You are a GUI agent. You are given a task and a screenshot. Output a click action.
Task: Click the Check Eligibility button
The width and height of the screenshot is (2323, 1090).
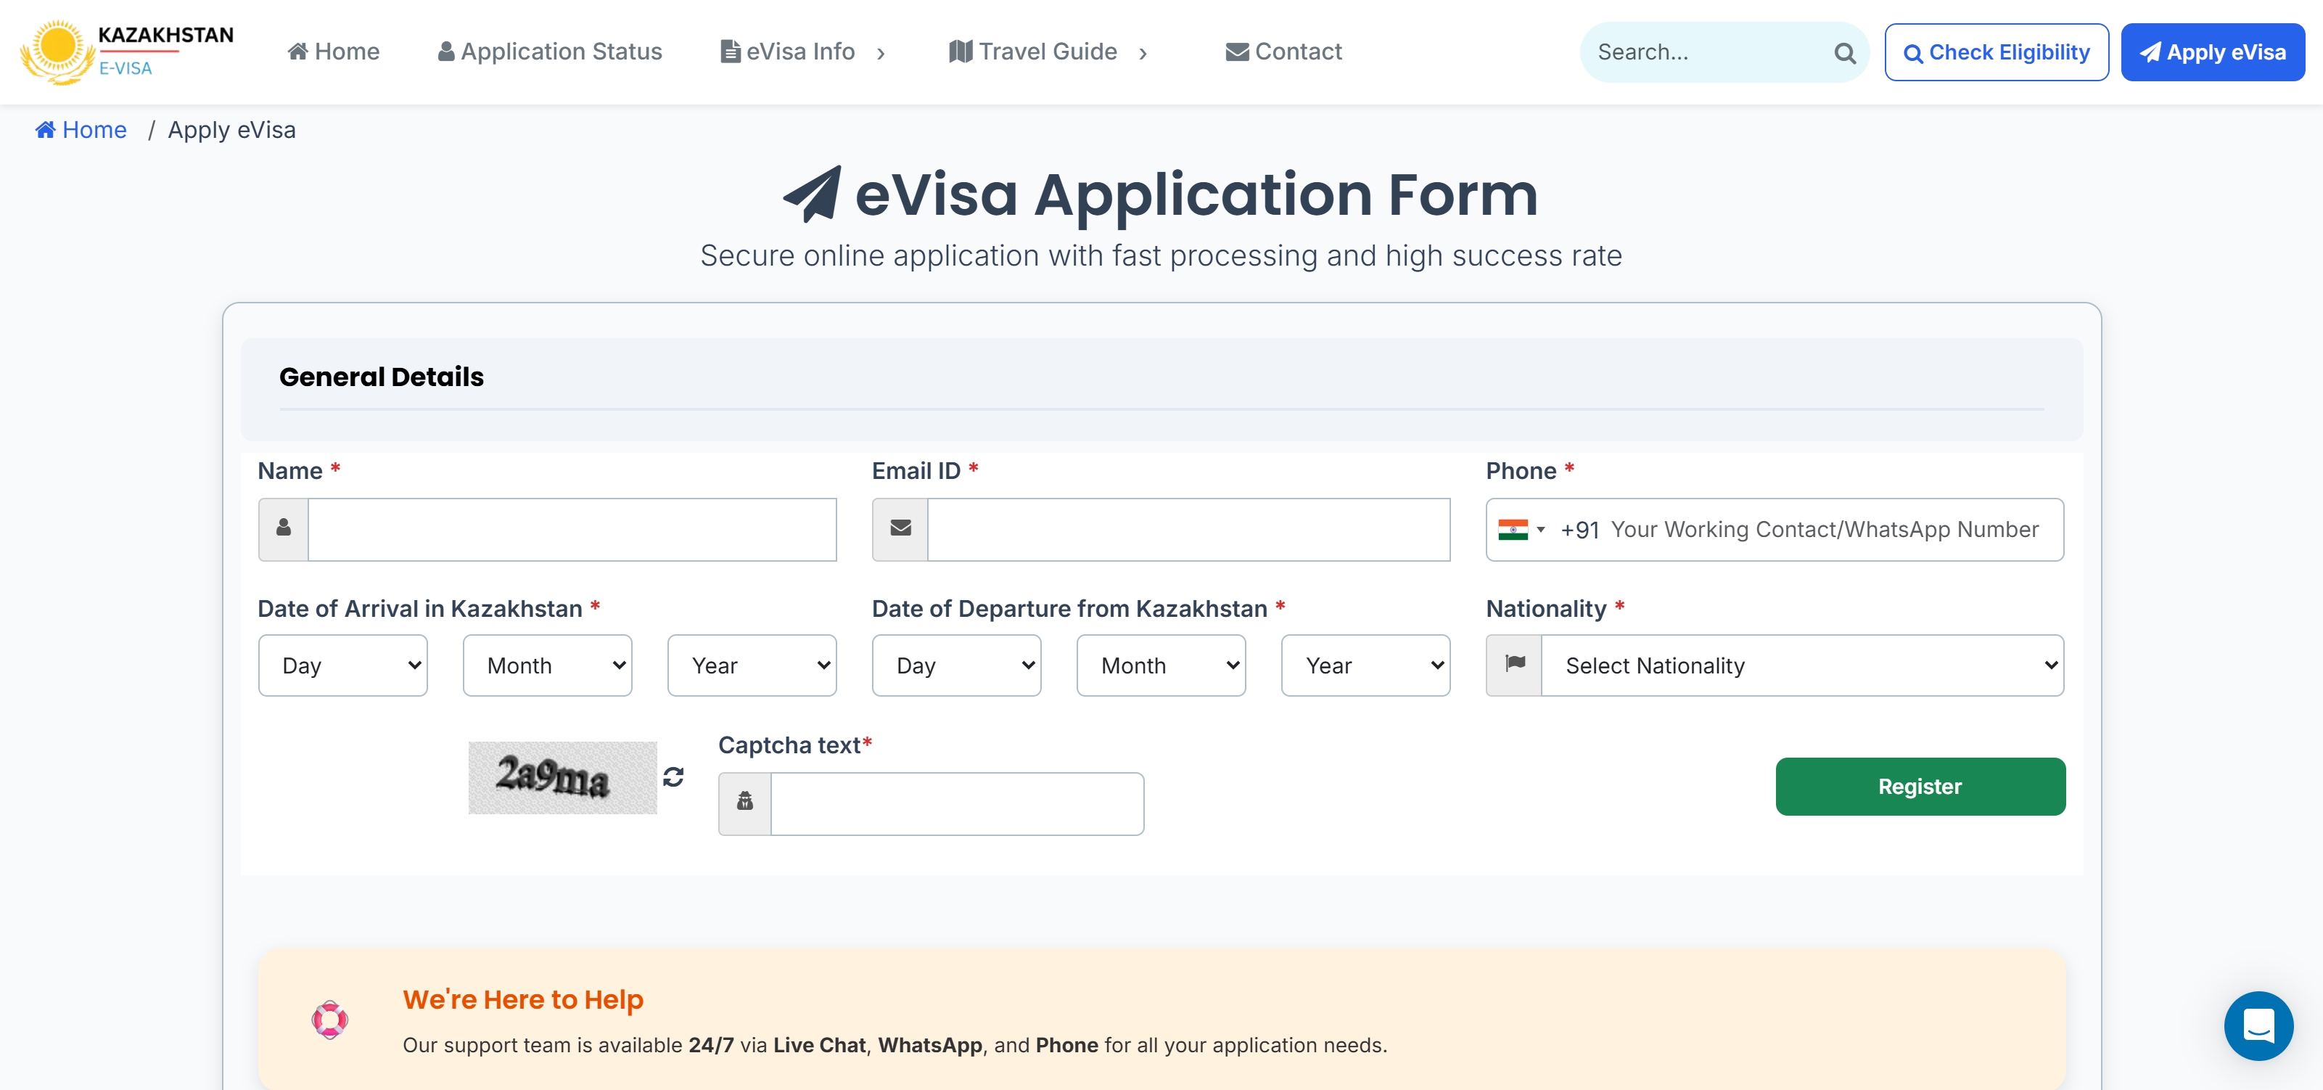click(1996, 52)
